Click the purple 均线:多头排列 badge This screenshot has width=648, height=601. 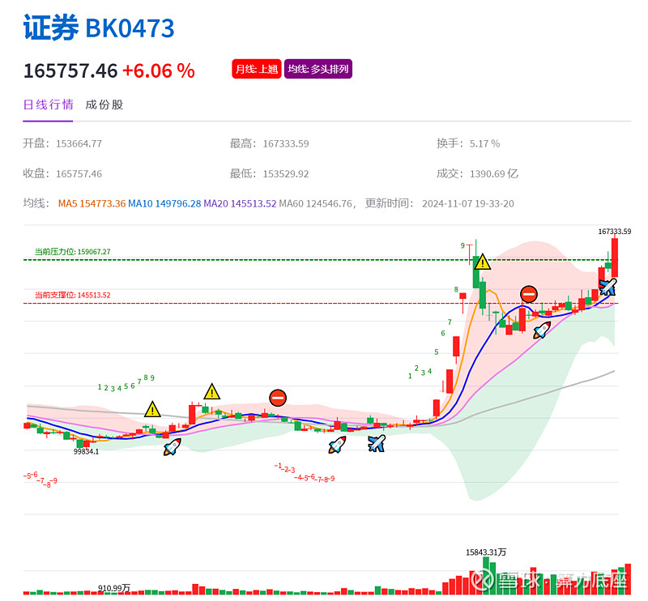(318, 70)
